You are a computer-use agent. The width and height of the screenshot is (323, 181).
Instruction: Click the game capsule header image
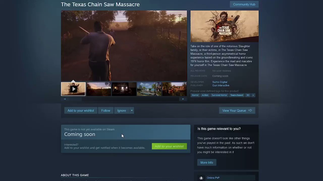224,26
